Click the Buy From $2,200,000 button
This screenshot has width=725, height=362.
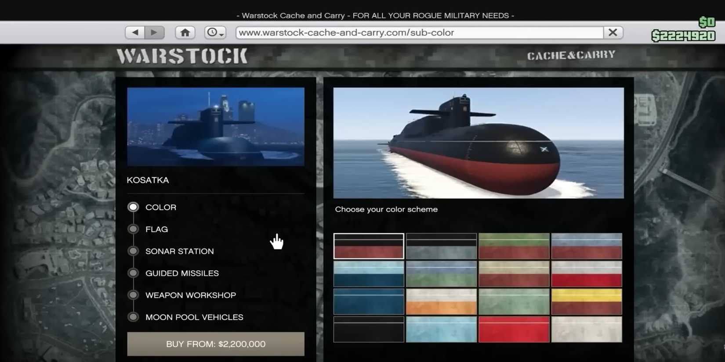click(x=216, y=344)
